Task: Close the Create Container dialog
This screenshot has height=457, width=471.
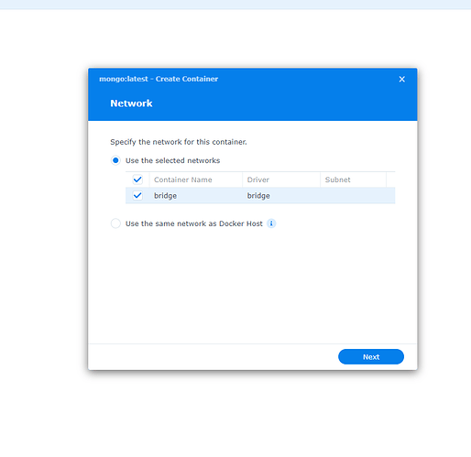Action: tap(401, 79)
